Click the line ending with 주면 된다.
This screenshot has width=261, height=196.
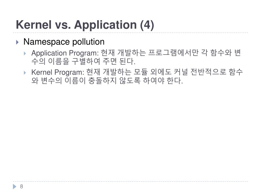coord(83,61)
